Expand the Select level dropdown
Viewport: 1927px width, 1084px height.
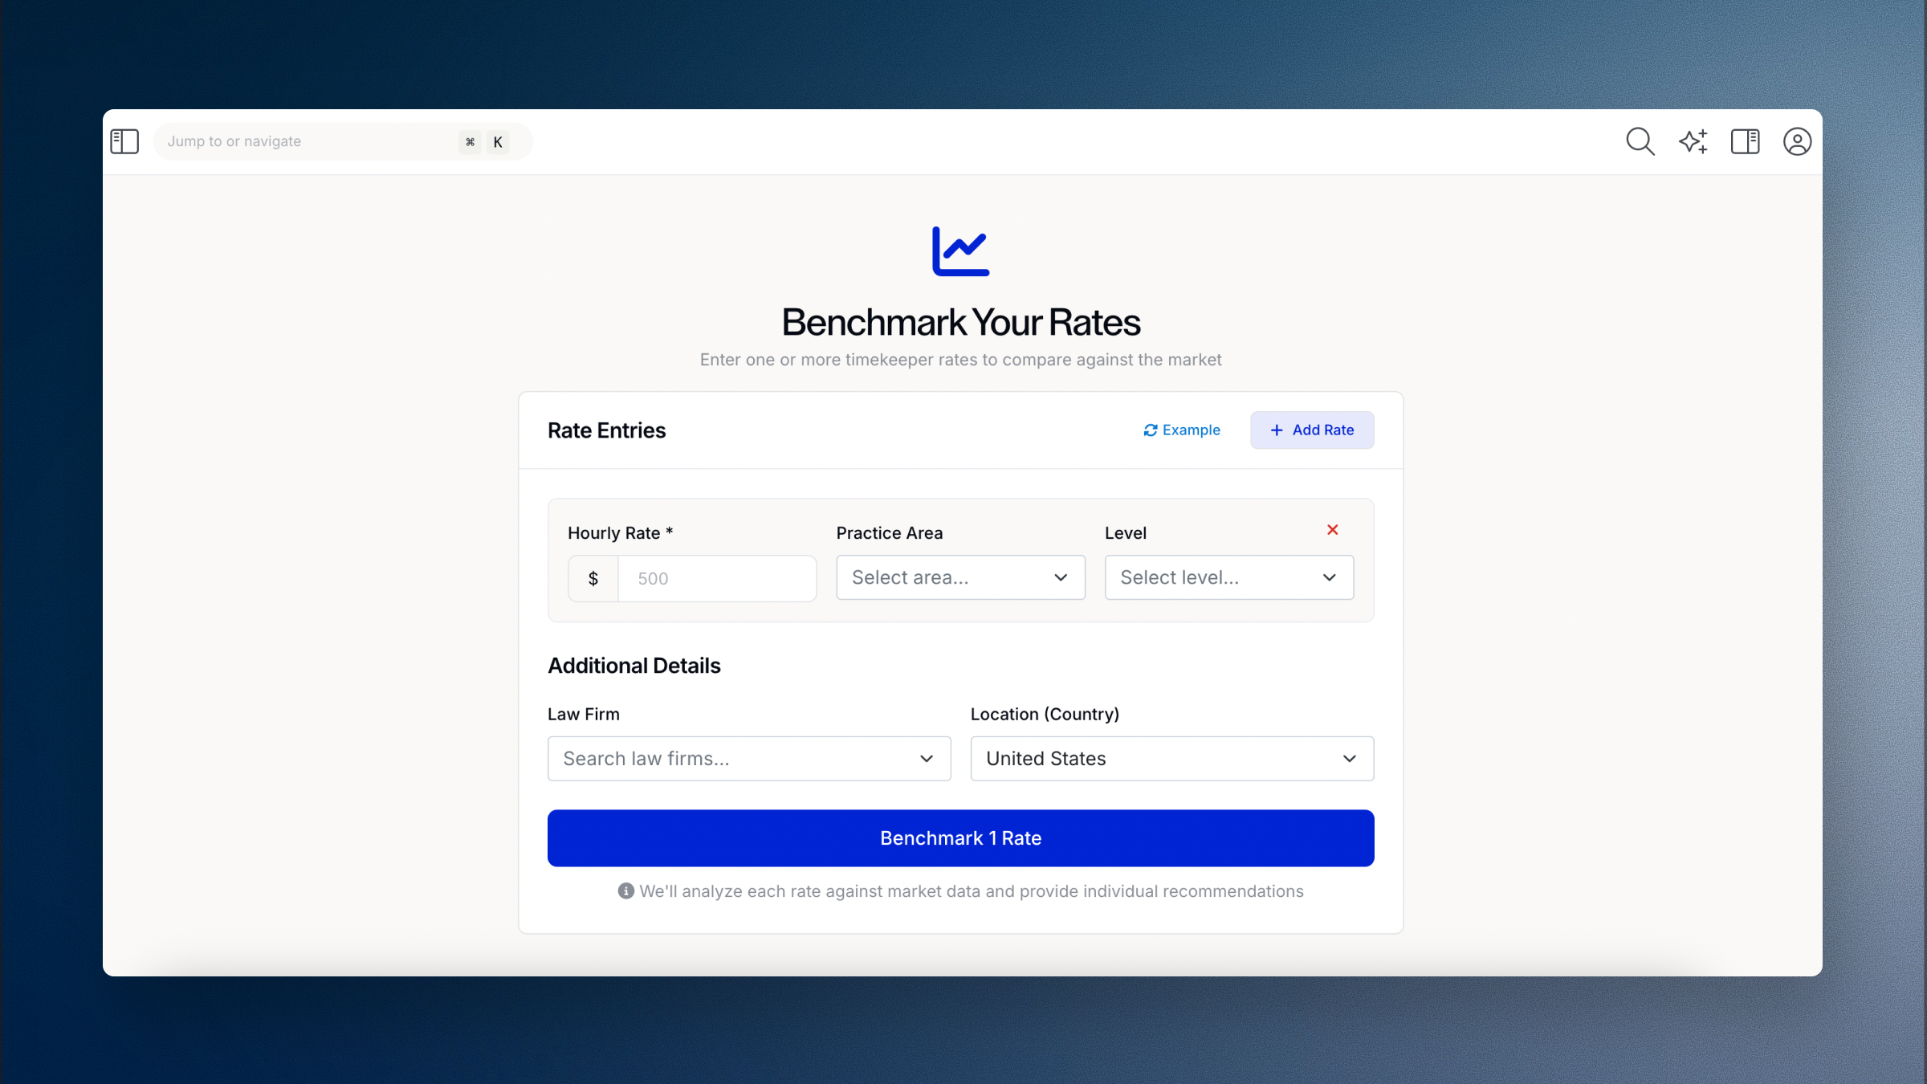click(x=1228, y=577)
